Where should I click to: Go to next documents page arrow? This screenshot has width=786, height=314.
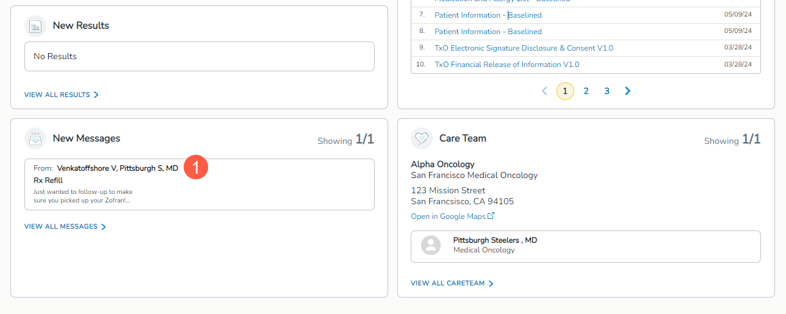(627, 91)
